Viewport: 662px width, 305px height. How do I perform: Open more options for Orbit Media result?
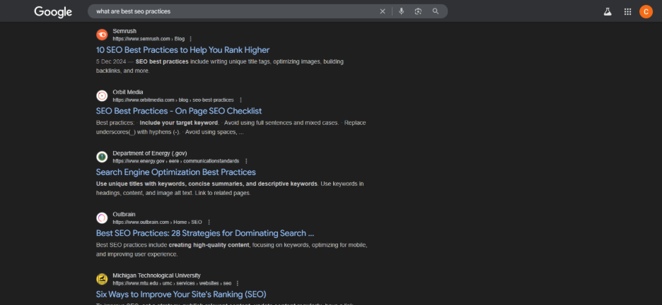(240, 100)
